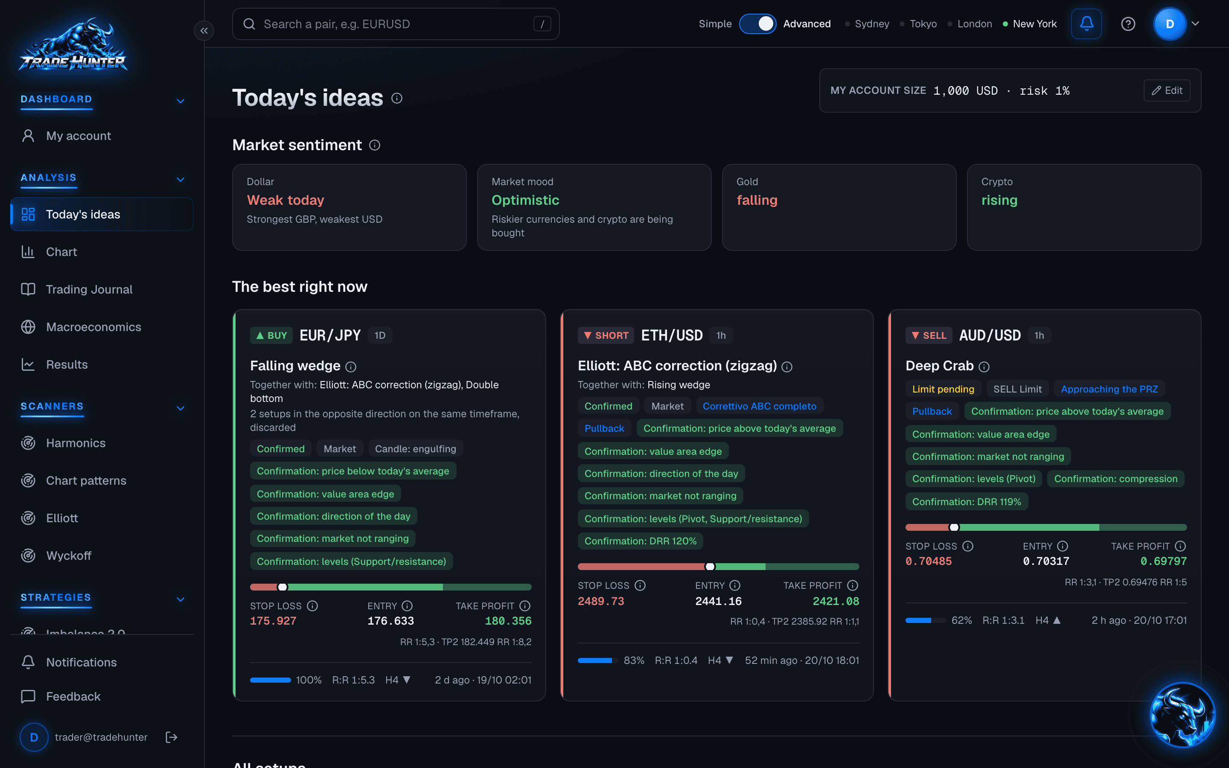Open the Dollar Weak today sentiment card

click(x=349, y=207)
